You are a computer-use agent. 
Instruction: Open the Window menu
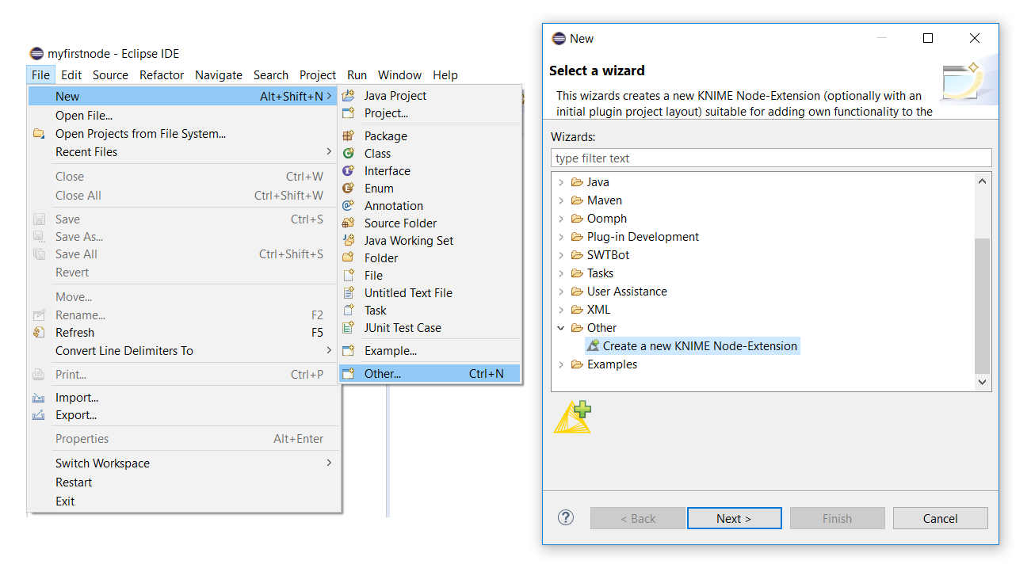point(399,75)
